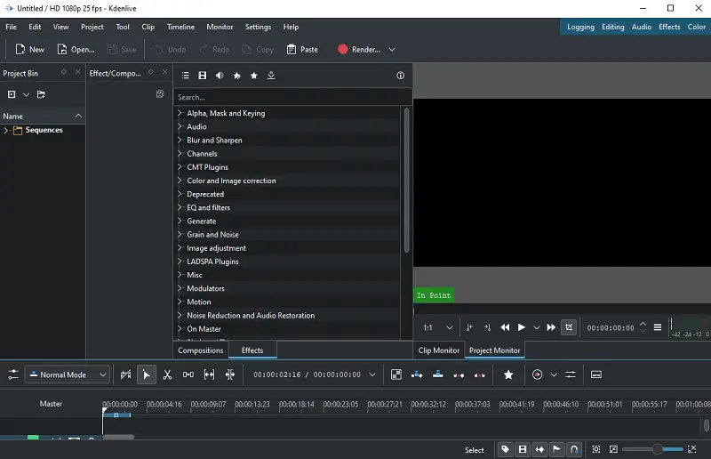Viewport: 711px width, 459px height.
Task: Switch to the Color workspace layout
Action: click(696, 27)
